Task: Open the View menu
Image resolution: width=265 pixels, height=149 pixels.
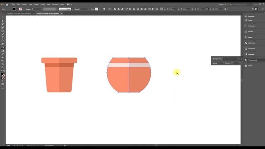Action: 48,5
